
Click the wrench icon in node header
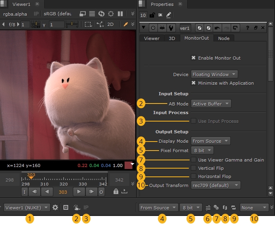point(171,28)
